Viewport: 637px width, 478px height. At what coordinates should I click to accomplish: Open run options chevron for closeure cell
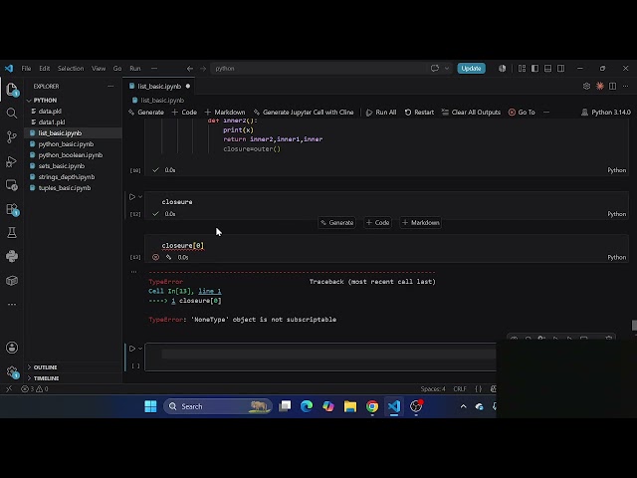click(140, 197)
